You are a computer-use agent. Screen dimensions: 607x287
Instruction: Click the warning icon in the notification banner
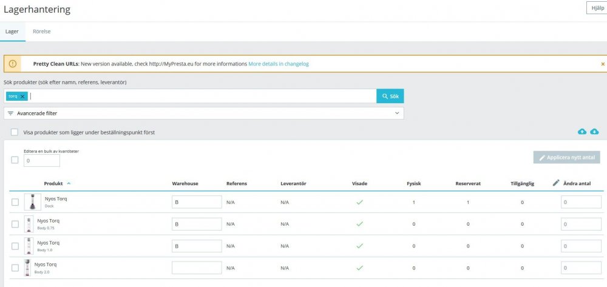click(13, 64)
